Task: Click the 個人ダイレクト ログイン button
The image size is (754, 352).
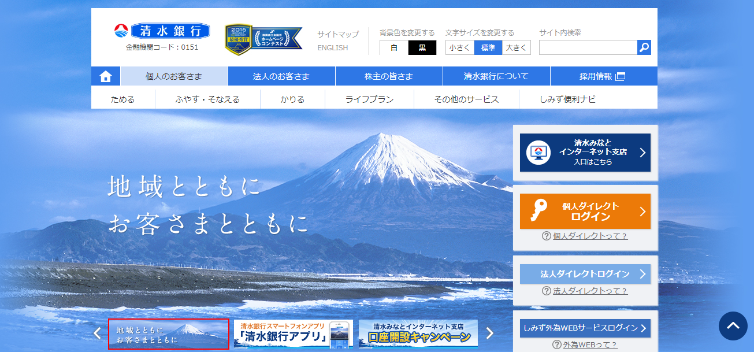Action: tap(585, 212)
